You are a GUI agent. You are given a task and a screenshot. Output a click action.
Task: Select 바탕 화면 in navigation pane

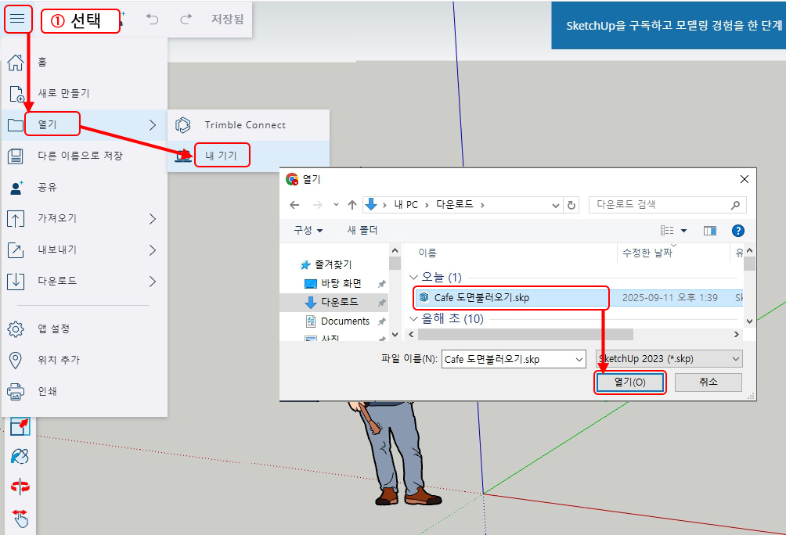[341, 283]
